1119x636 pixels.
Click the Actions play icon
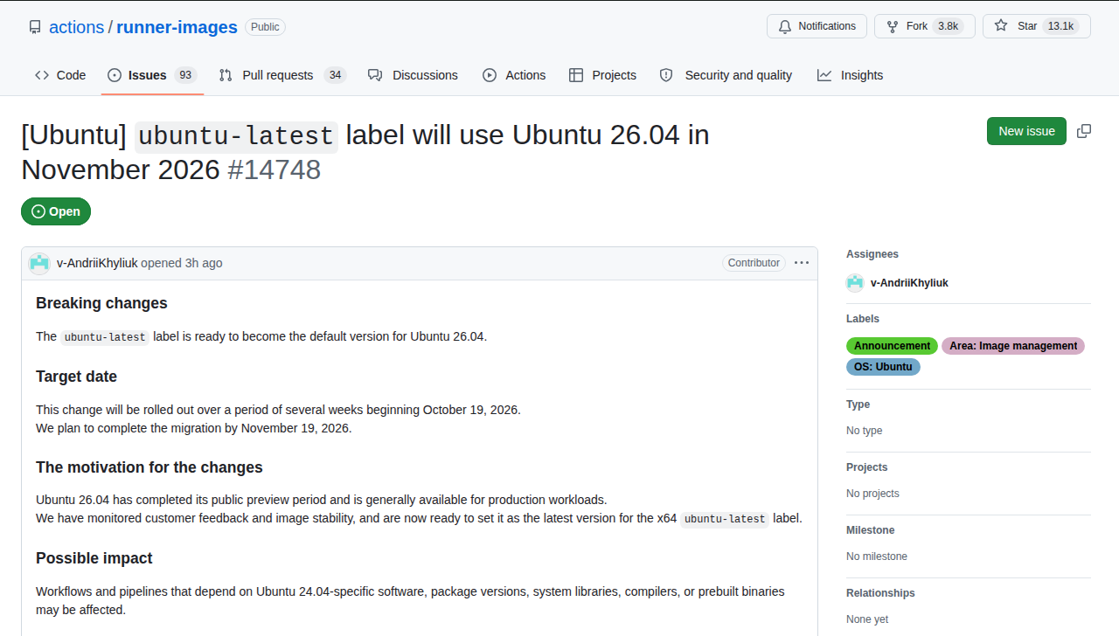point(490,75)
